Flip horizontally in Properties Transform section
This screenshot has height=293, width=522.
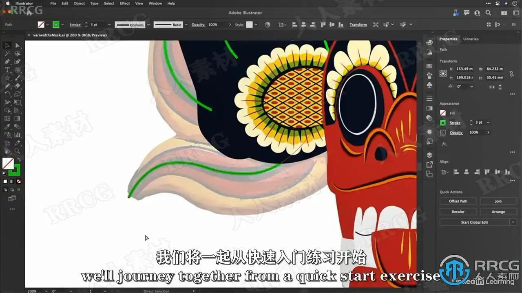[492, 87]
